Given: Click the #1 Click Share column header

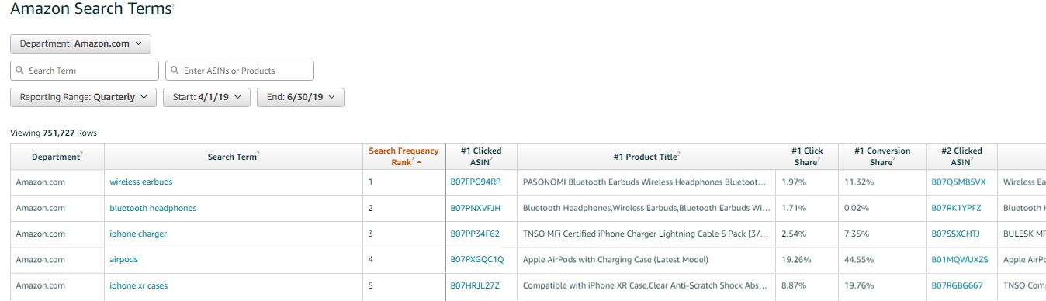Looking at the screenshot, I should pos(806,156).
